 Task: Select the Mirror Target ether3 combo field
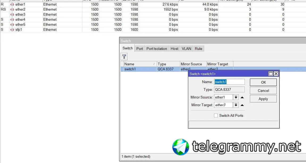coord(223,105)
